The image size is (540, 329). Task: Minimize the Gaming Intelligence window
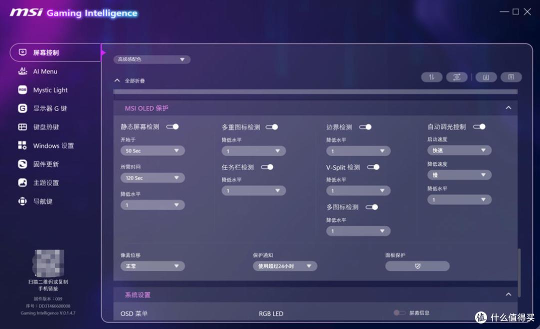click(504, 11)
